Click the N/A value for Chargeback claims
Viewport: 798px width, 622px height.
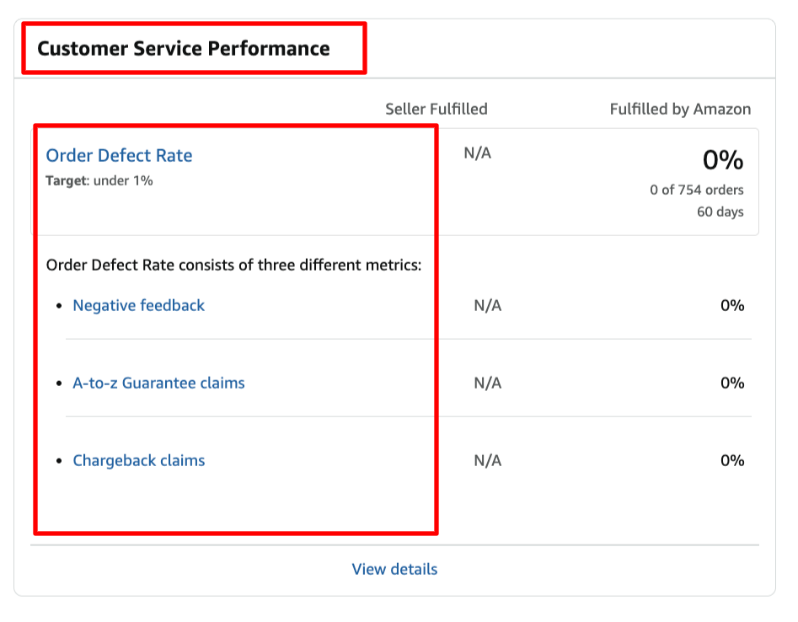488,461
